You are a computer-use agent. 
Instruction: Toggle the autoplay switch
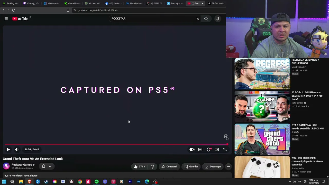192,150
